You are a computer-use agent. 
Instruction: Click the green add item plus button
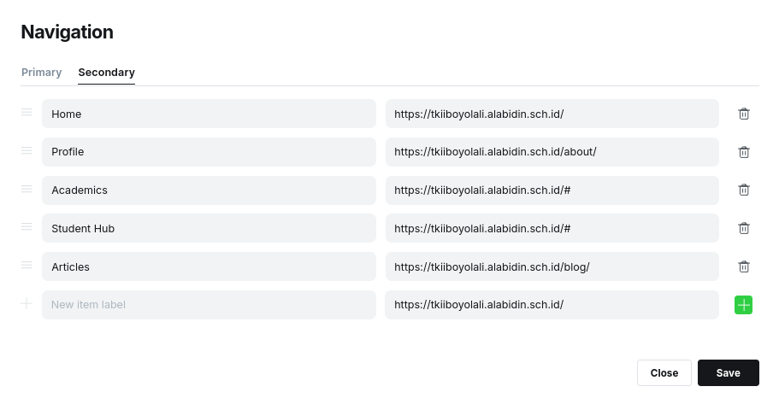743,305
